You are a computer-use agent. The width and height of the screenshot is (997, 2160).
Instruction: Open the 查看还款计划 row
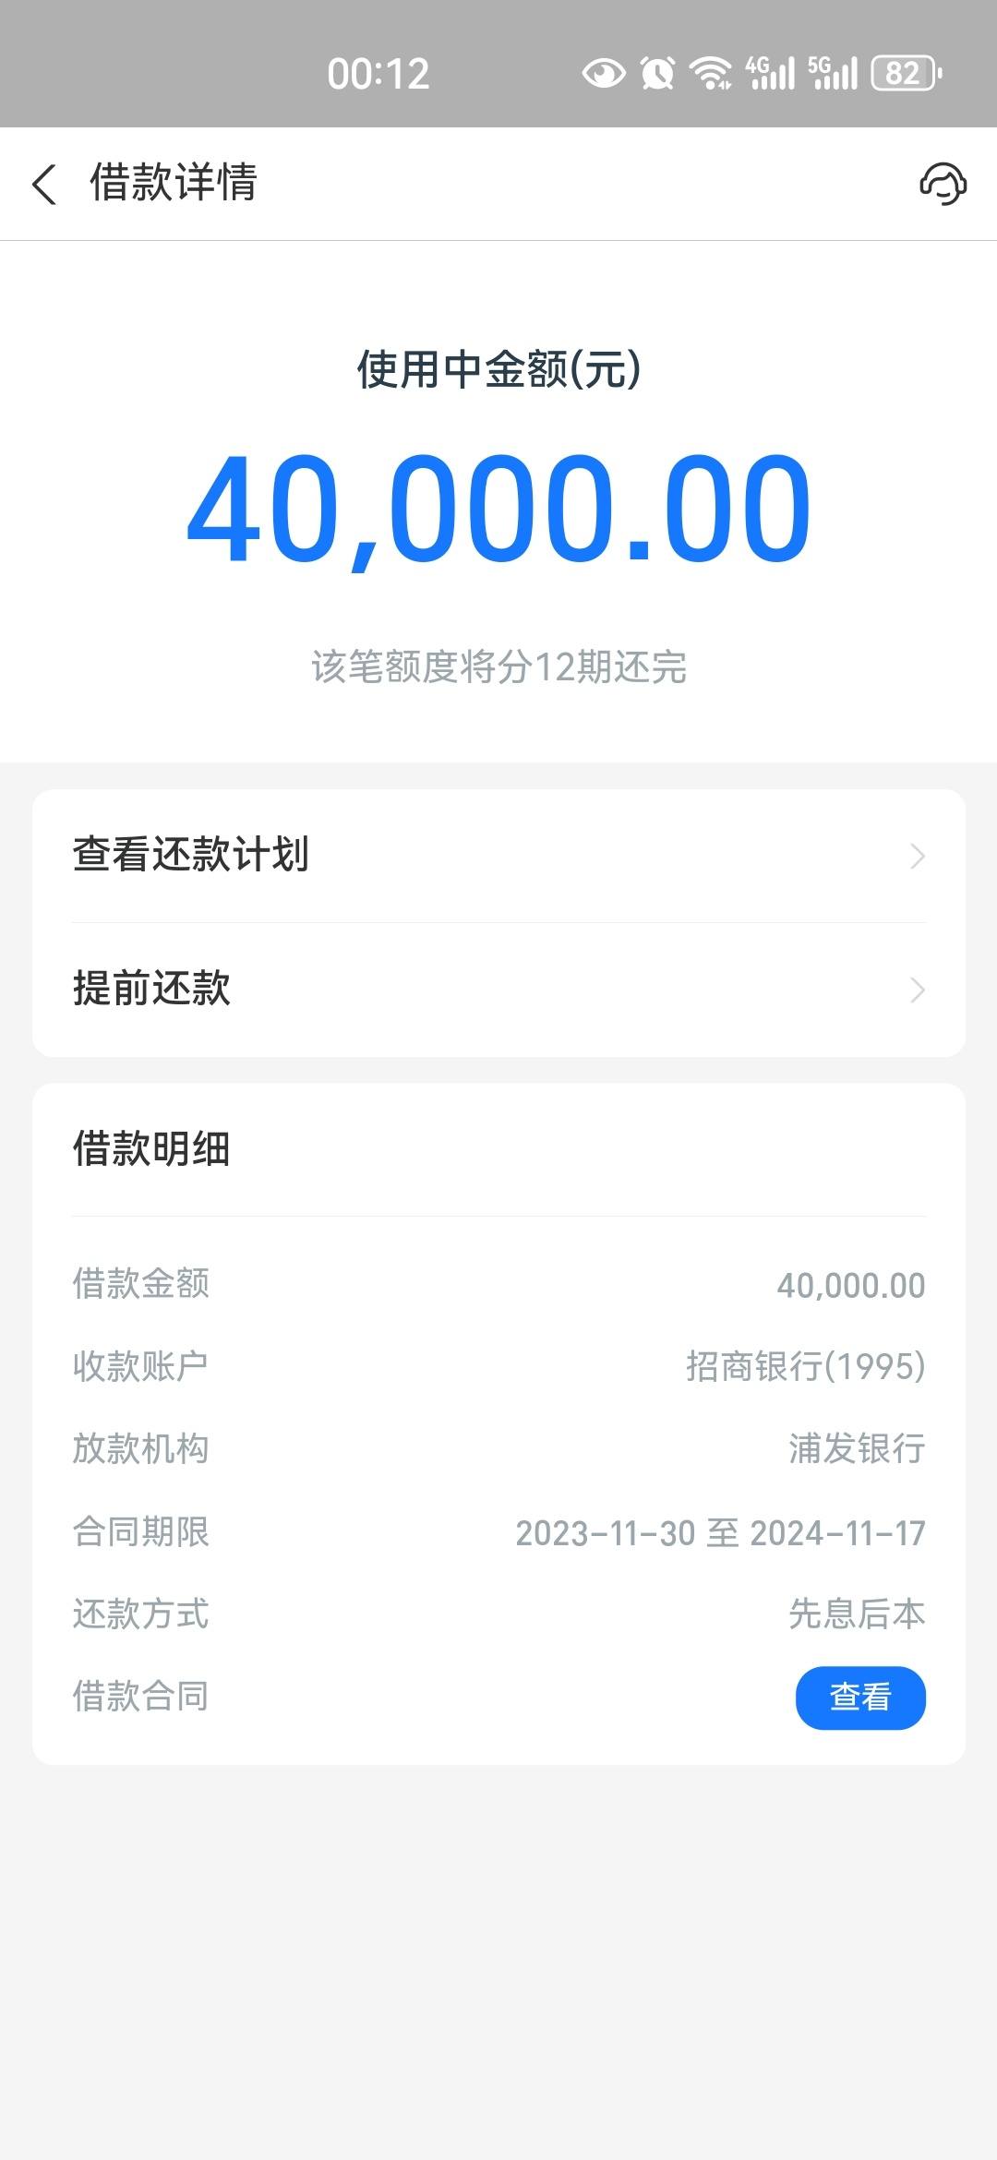pyautogui.click(x=498, y=856)
